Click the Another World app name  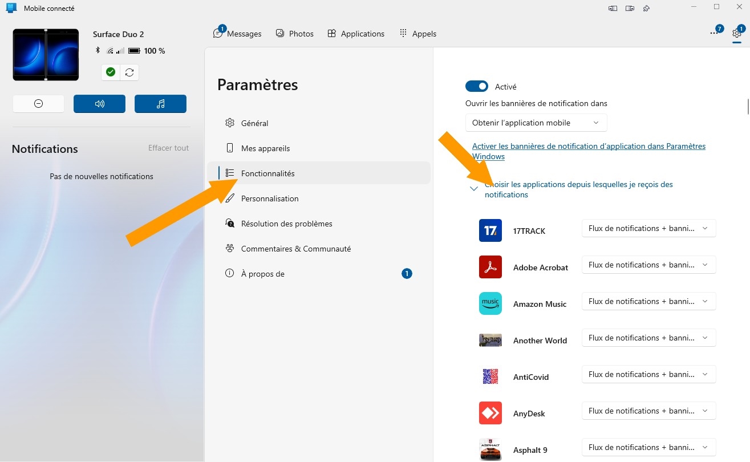(x=540, y=341)
